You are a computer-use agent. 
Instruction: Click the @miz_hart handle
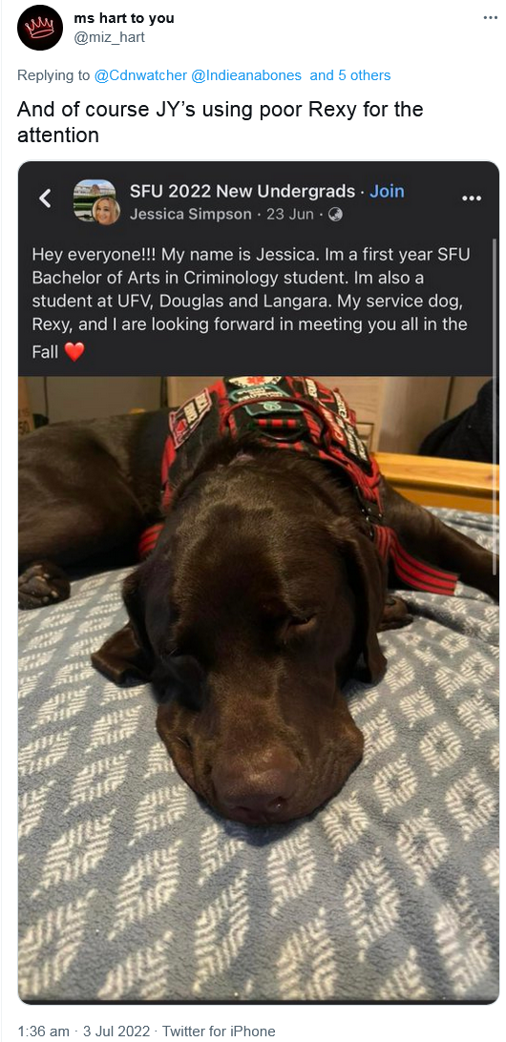109,37
